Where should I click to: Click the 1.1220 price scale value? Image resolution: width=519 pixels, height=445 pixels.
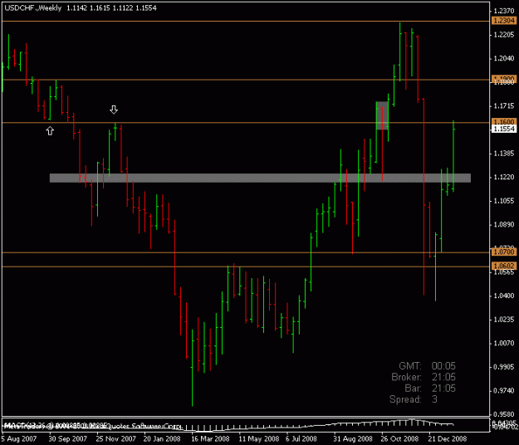[x=504, y=178]
